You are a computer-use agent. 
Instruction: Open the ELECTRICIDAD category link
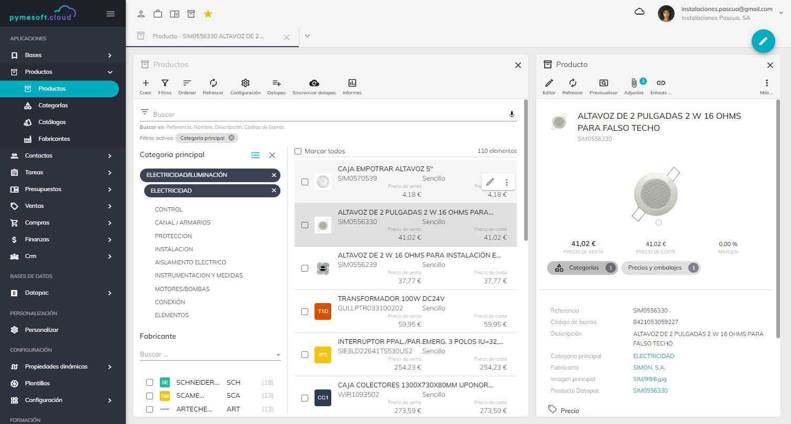pos(653,355)
